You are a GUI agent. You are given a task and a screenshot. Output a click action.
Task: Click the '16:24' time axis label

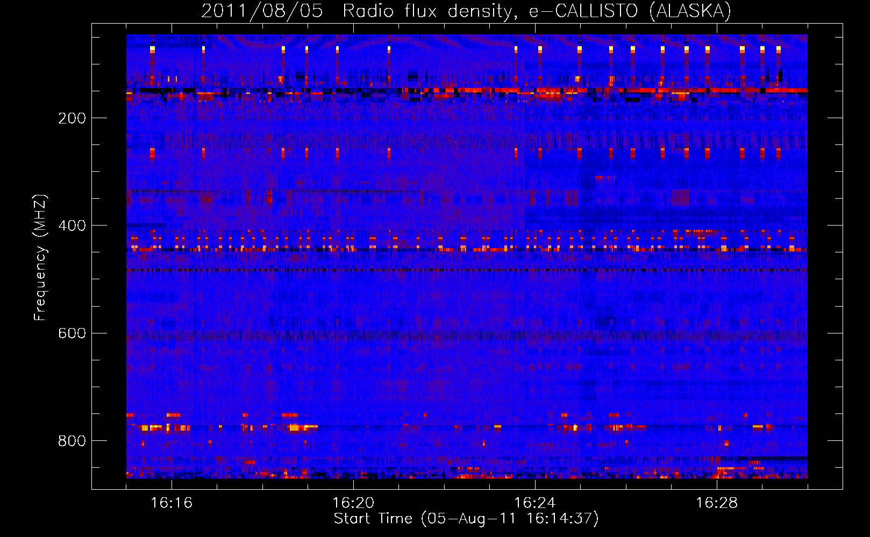[x=535, y=503]
